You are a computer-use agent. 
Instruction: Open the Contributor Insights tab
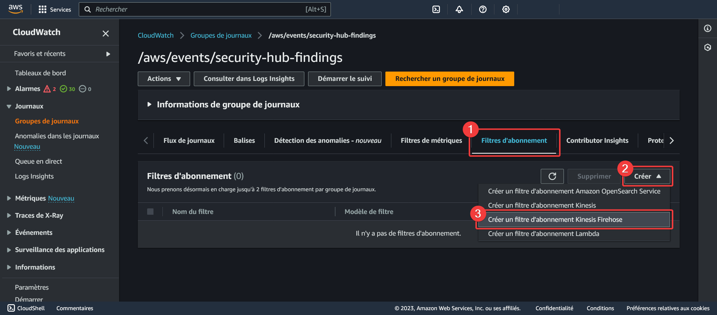(x=597, y=141)
